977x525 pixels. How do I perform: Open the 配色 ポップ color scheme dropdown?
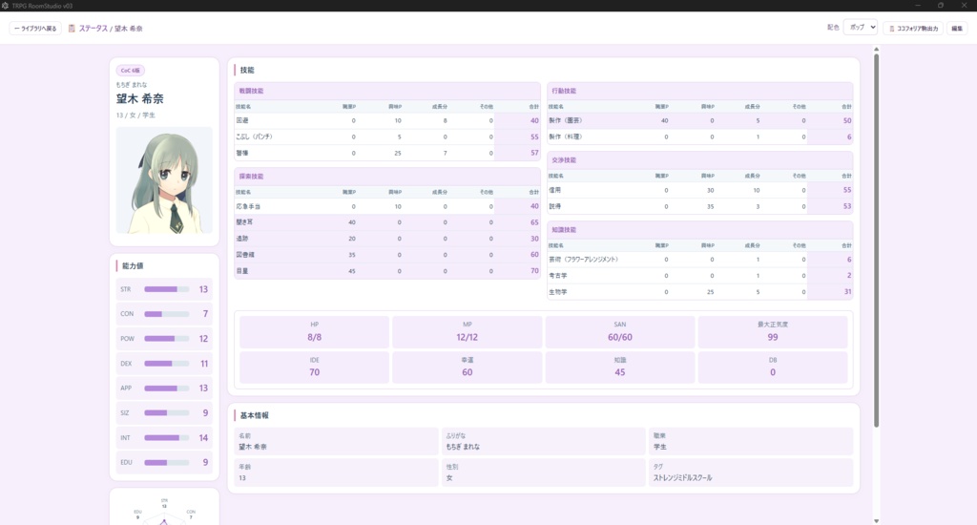pos(861,28)
